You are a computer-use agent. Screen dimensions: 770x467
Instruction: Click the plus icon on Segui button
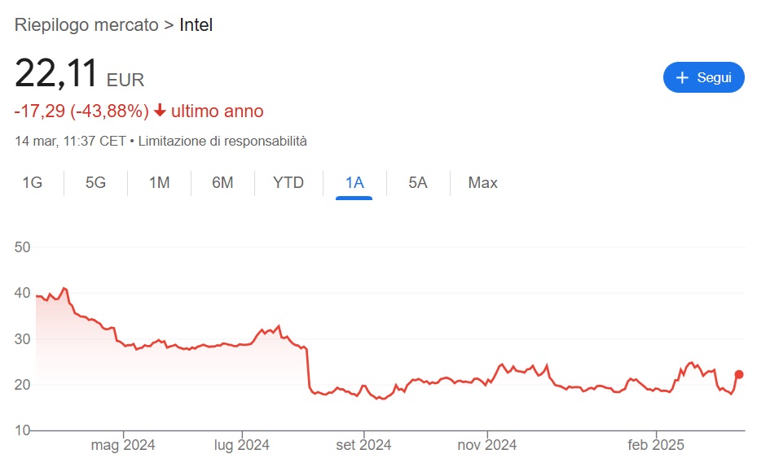[x=683, y=77]
